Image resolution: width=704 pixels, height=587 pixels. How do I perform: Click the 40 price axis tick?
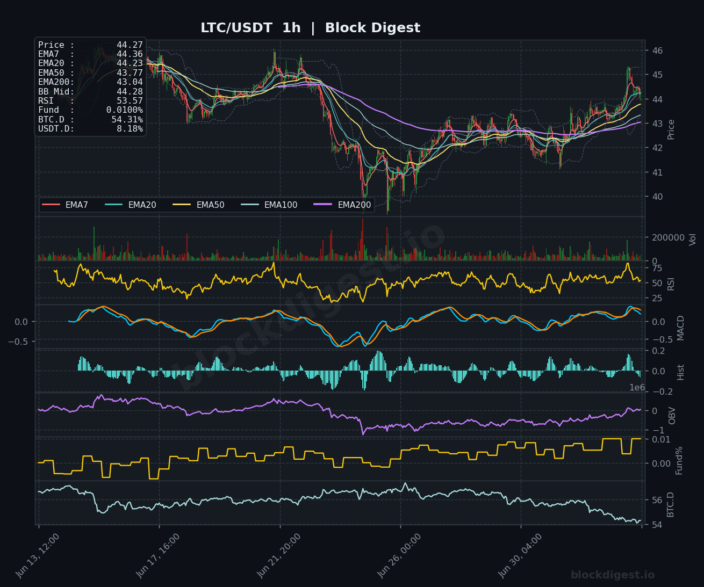coord(657,197)
